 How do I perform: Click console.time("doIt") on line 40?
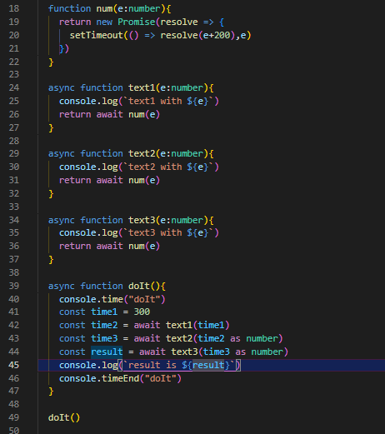pyautogui.click(x=112, y=299)
